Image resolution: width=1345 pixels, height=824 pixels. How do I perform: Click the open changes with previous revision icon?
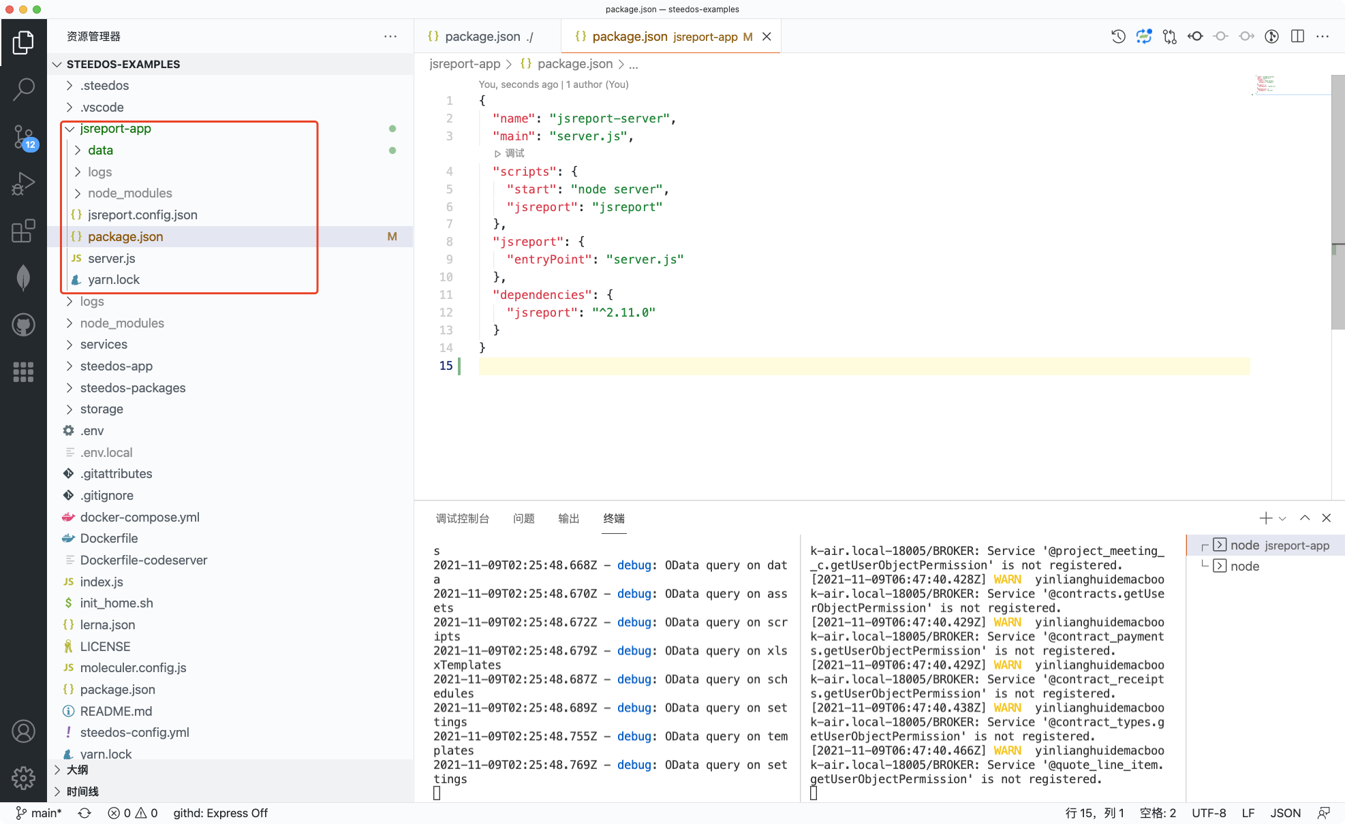coord(1195,37)
